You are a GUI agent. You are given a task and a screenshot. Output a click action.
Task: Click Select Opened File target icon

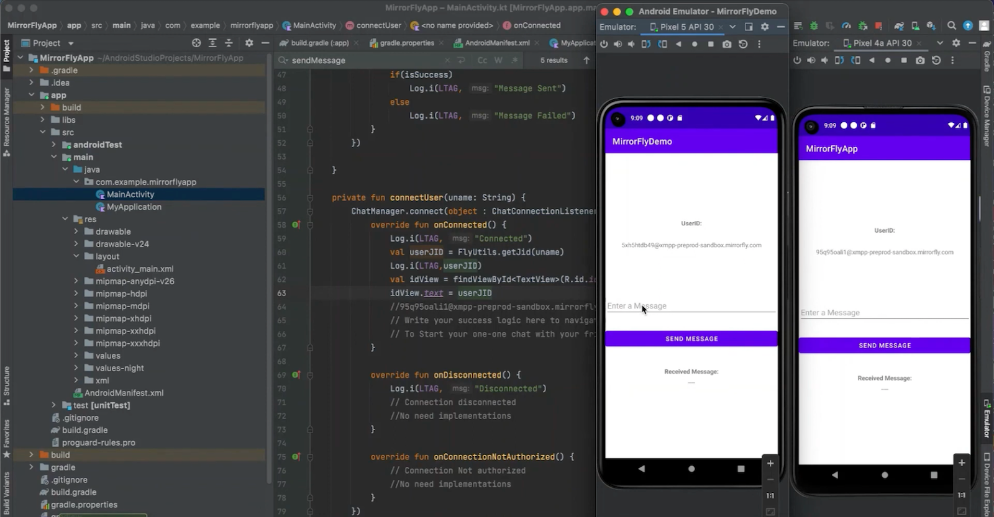coord(196,43)
